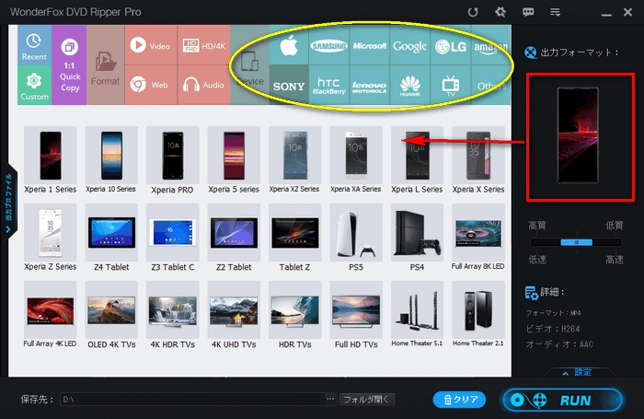Screen dimensions: 644x419
Task: Open the Device category
Action: click(x=249, y=65)
